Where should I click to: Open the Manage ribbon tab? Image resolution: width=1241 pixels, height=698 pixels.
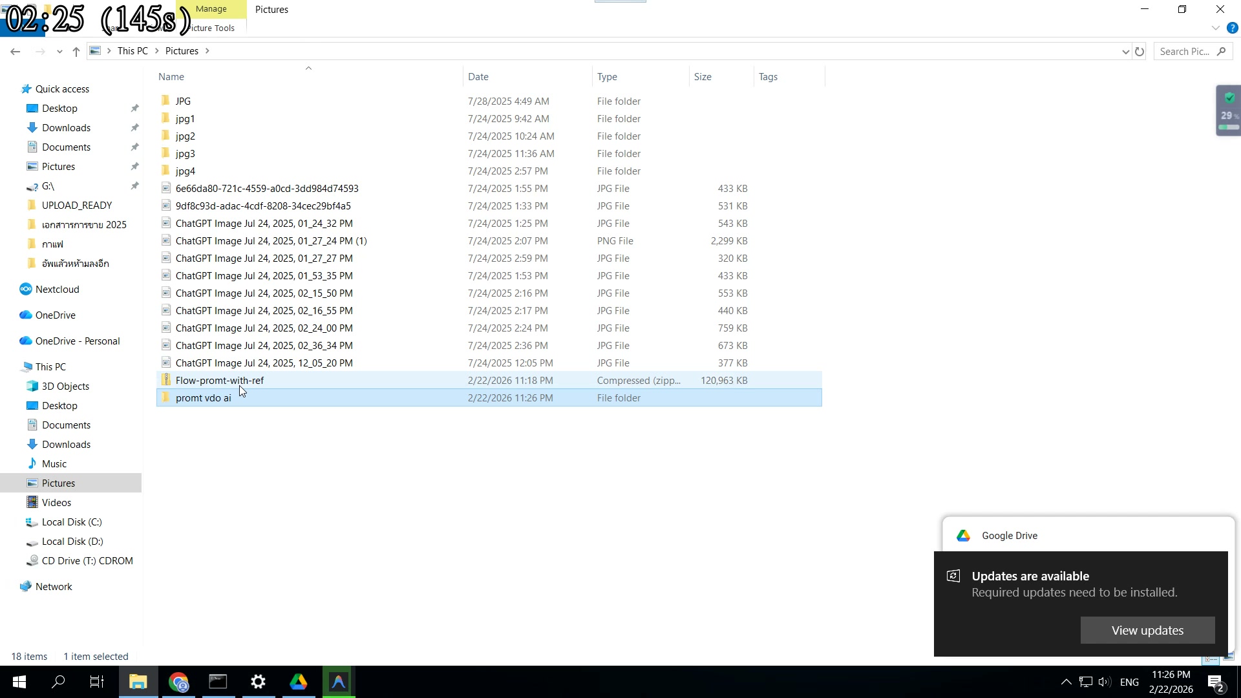[211, 9]
